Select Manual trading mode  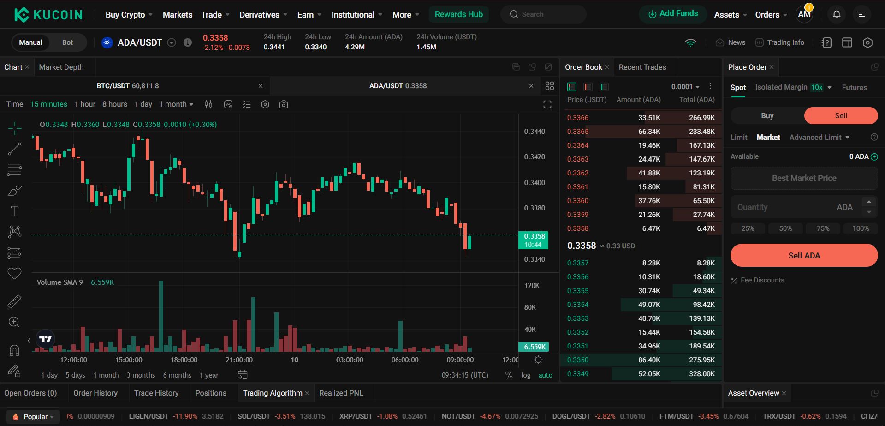coord(30,42)
